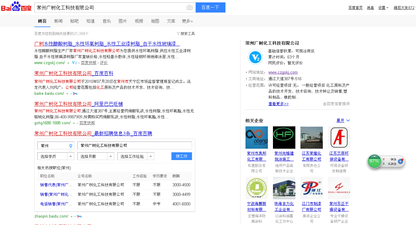Open the 选择学历 dropdown

coord(56,156)
